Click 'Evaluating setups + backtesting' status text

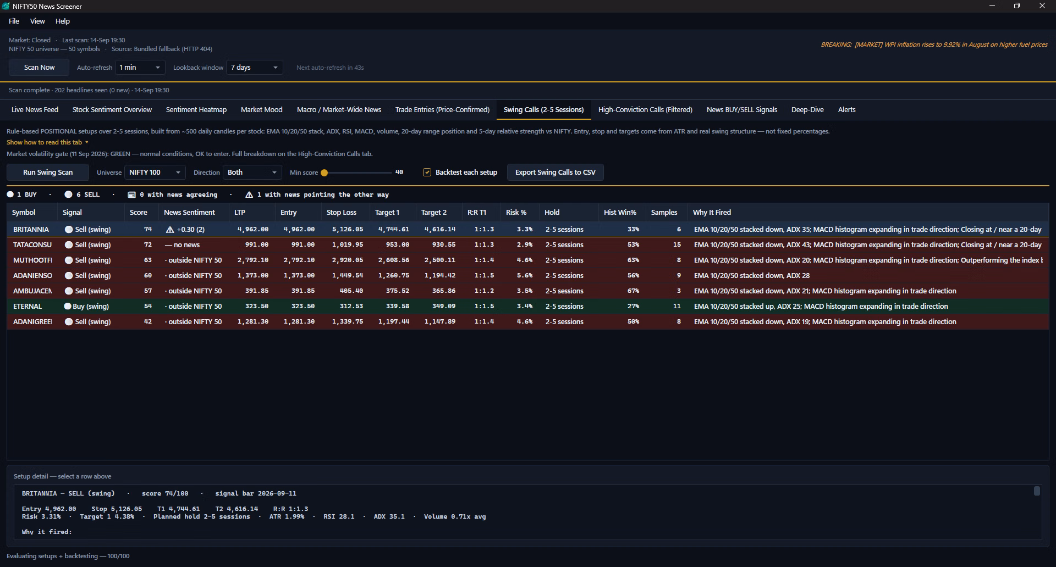68,556
